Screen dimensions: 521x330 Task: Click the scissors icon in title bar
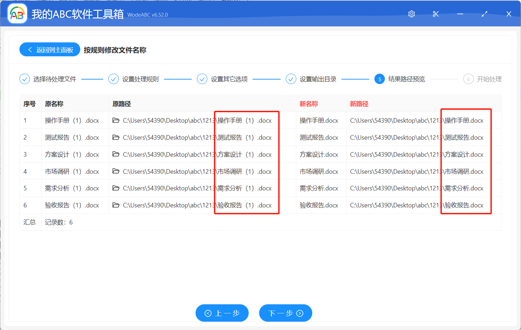[x=436, y=14]
